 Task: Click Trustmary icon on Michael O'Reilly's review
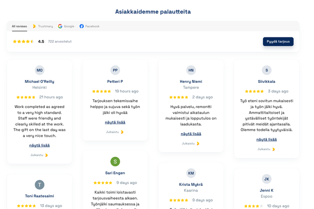(47, 155)
